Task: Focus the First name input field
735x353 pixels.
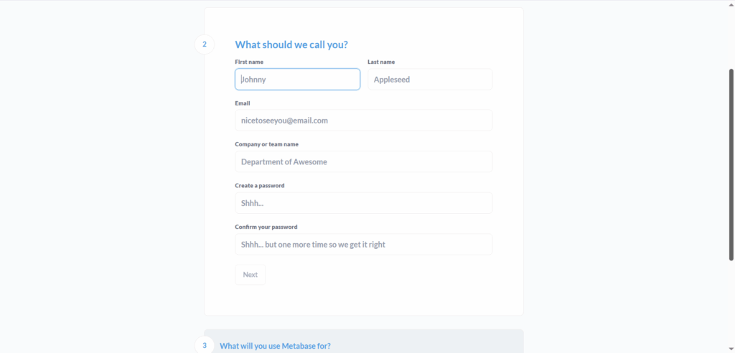Action: pyautogui.click(x=297, y=80)
